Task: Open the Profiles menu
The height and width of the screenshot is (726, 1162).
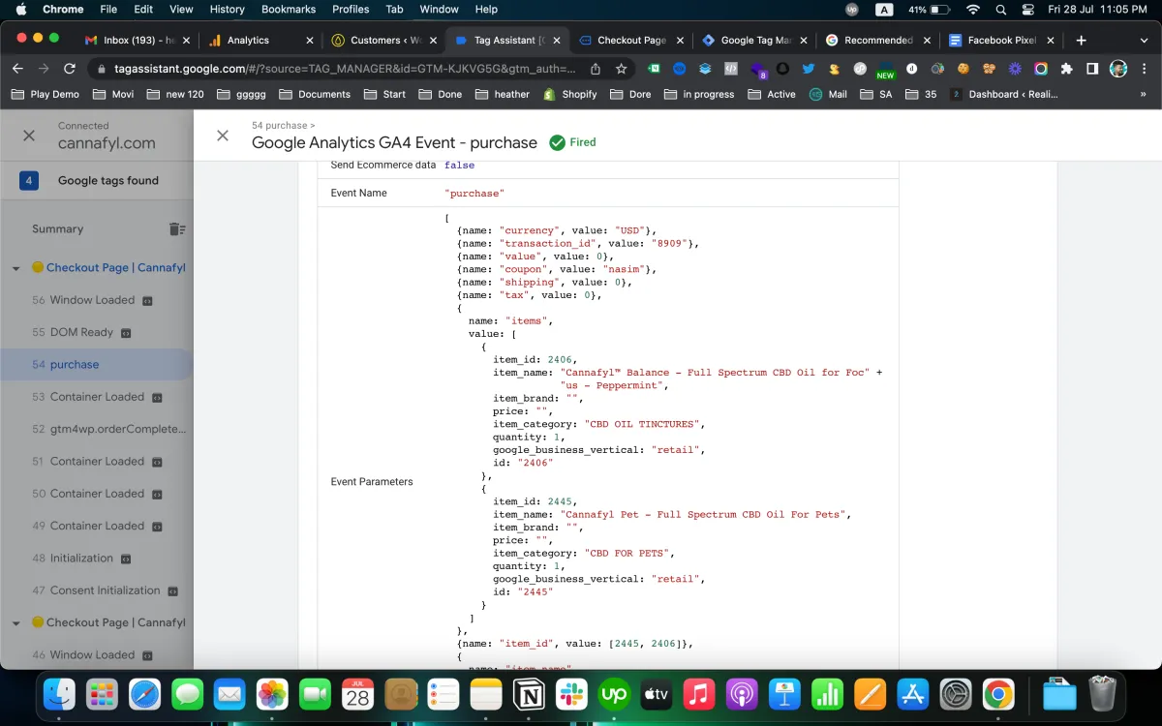Action: (x=351, y=10)
